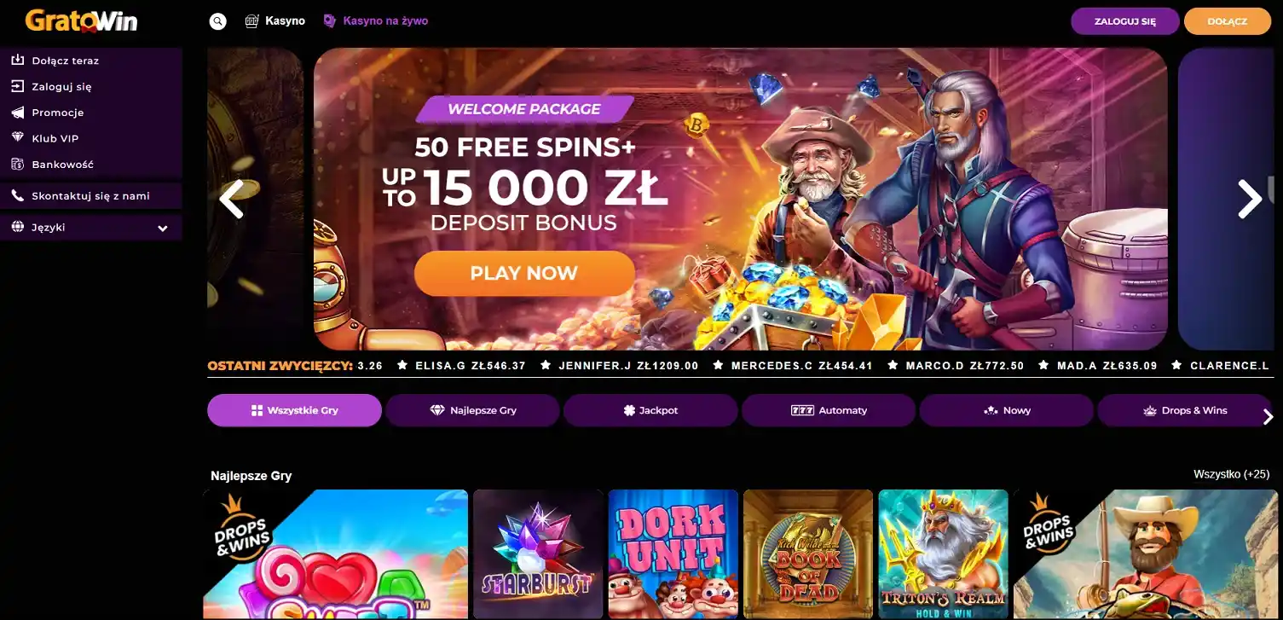
Task: Open the Starburst game thumbnail
Action: coord(538,554)
